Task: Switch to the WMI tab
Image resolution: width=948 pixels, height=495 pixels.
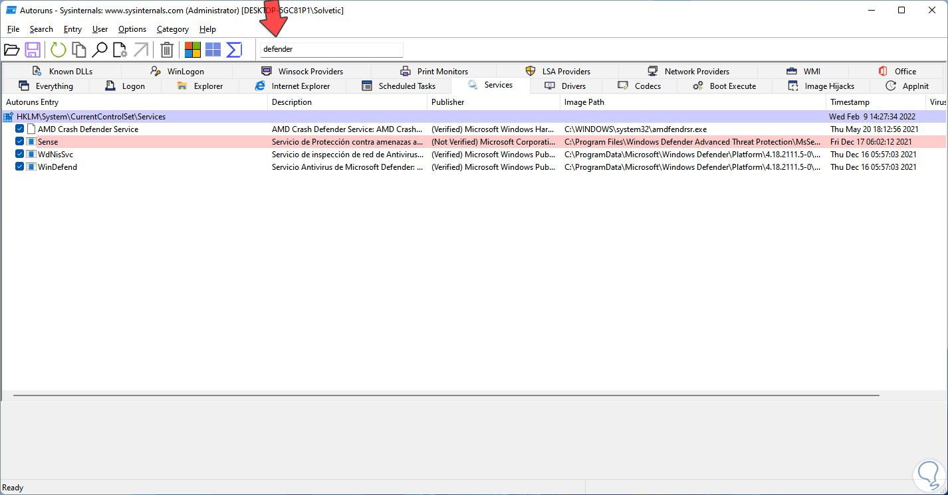Action: click(802, 71)
